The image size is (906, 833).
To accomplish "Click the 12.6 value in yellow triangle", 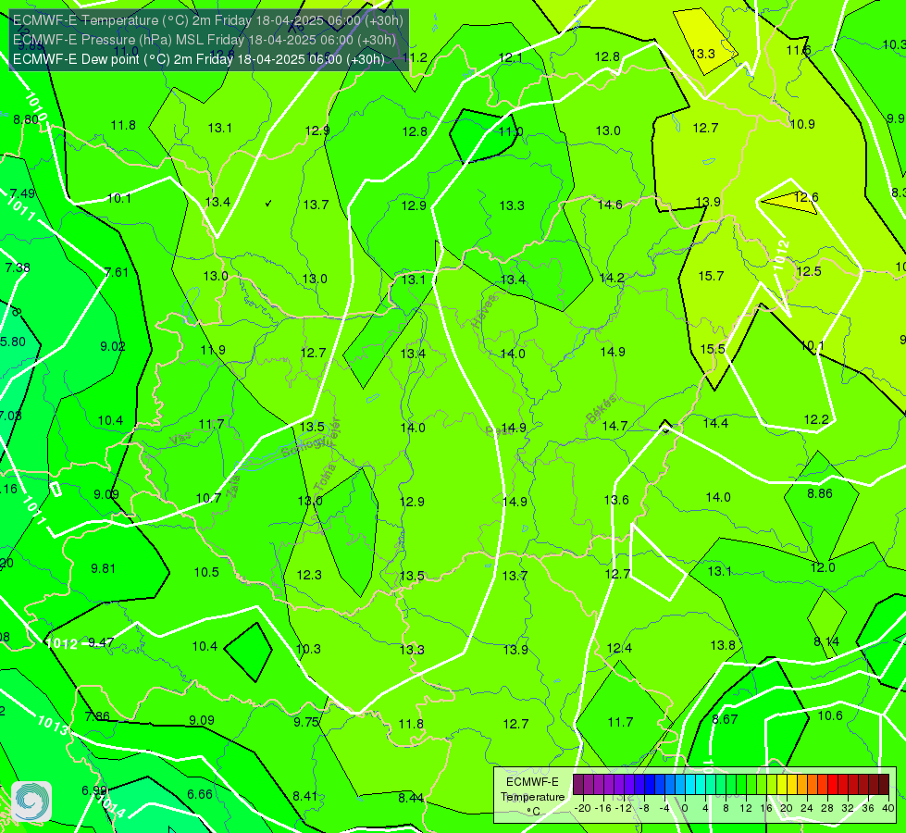I will coord(806,197).
